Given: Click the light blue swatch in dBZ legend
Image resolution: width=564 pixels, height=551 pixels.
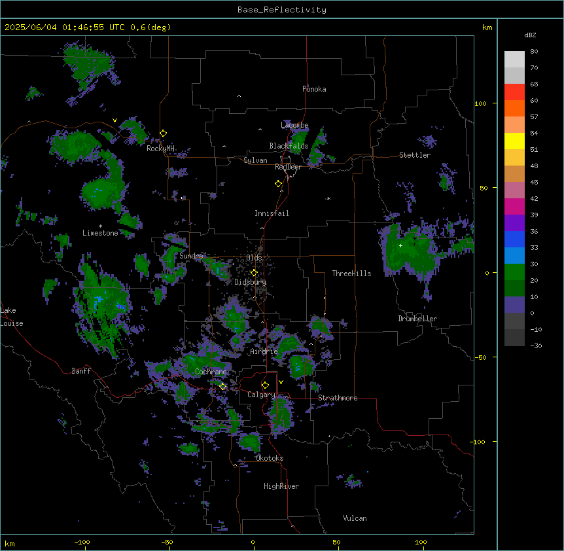Looking at the screenshot, I should point(514,256).
